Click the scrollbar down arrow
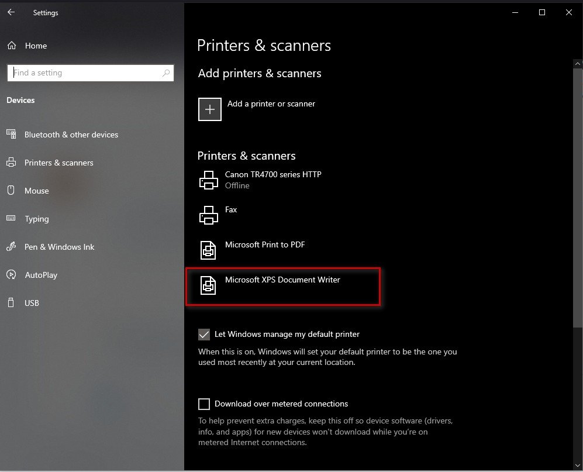 coord(577,466)
